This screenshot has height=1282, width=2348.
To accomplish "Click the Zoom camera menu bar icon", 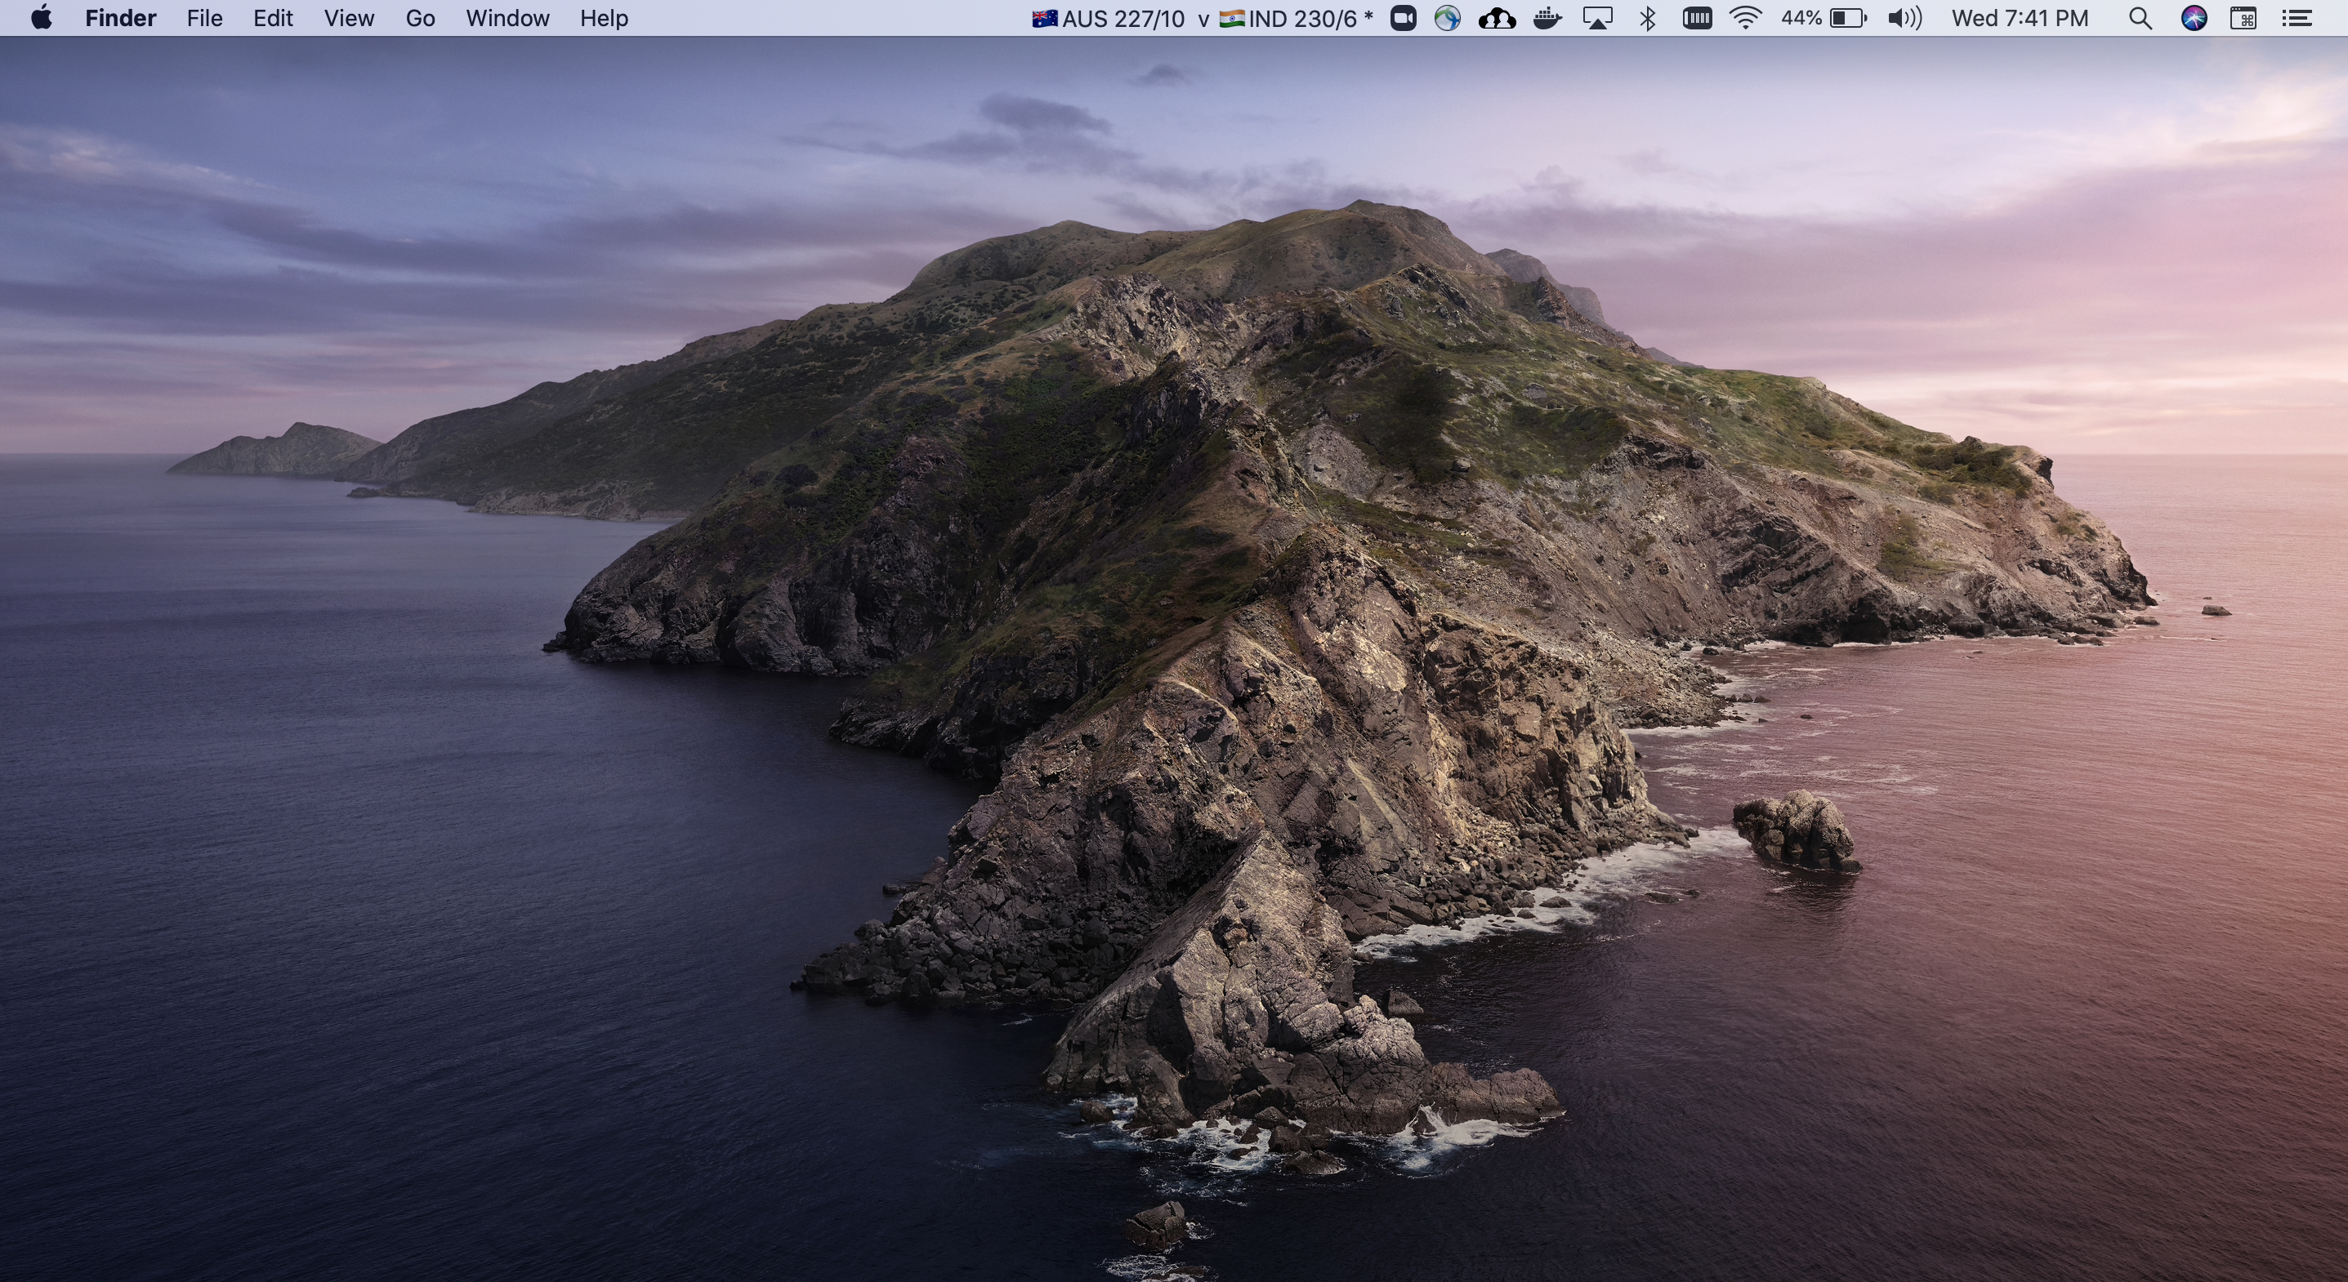I will click(1403, 18).
